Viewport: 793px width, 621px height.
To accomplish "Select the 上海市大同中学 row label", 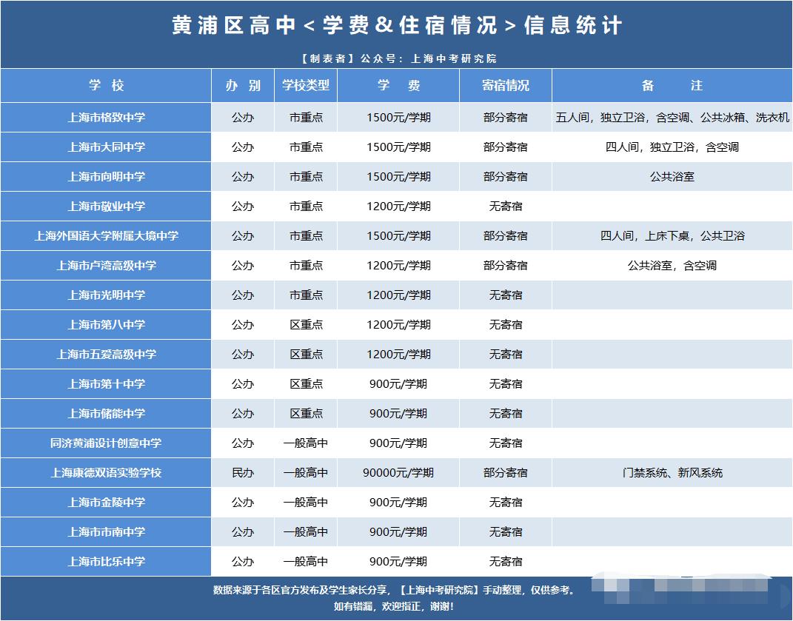I will pos(106,147).
